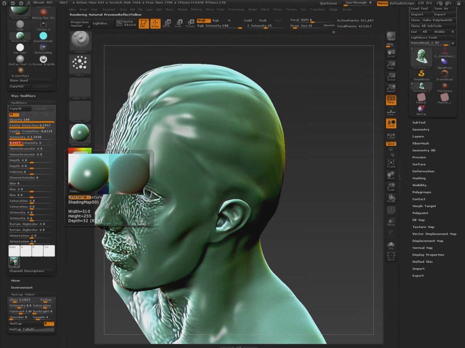The height and width of the screenshot is (348, 465).
Task: Select the BasicMaterial2 cyan sphere
Action: (x=43, y=37)
